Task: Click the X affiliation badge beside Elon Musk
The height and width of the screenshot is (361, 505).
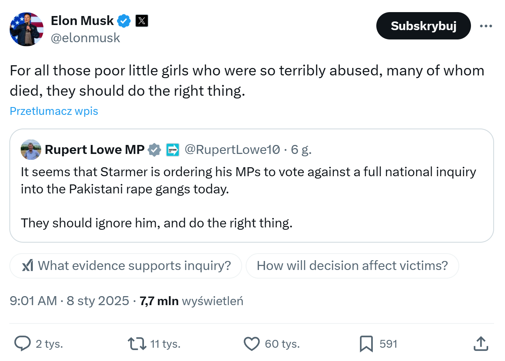Action: 142,21
